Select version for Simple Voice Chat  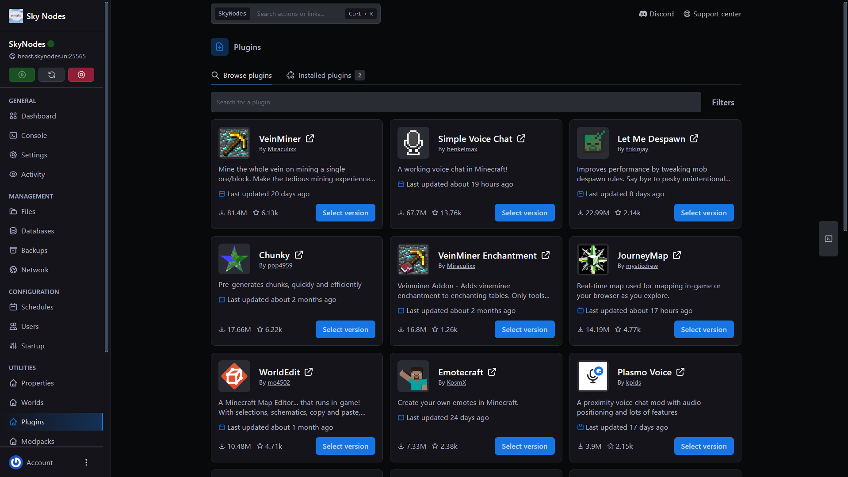point(524,213)
